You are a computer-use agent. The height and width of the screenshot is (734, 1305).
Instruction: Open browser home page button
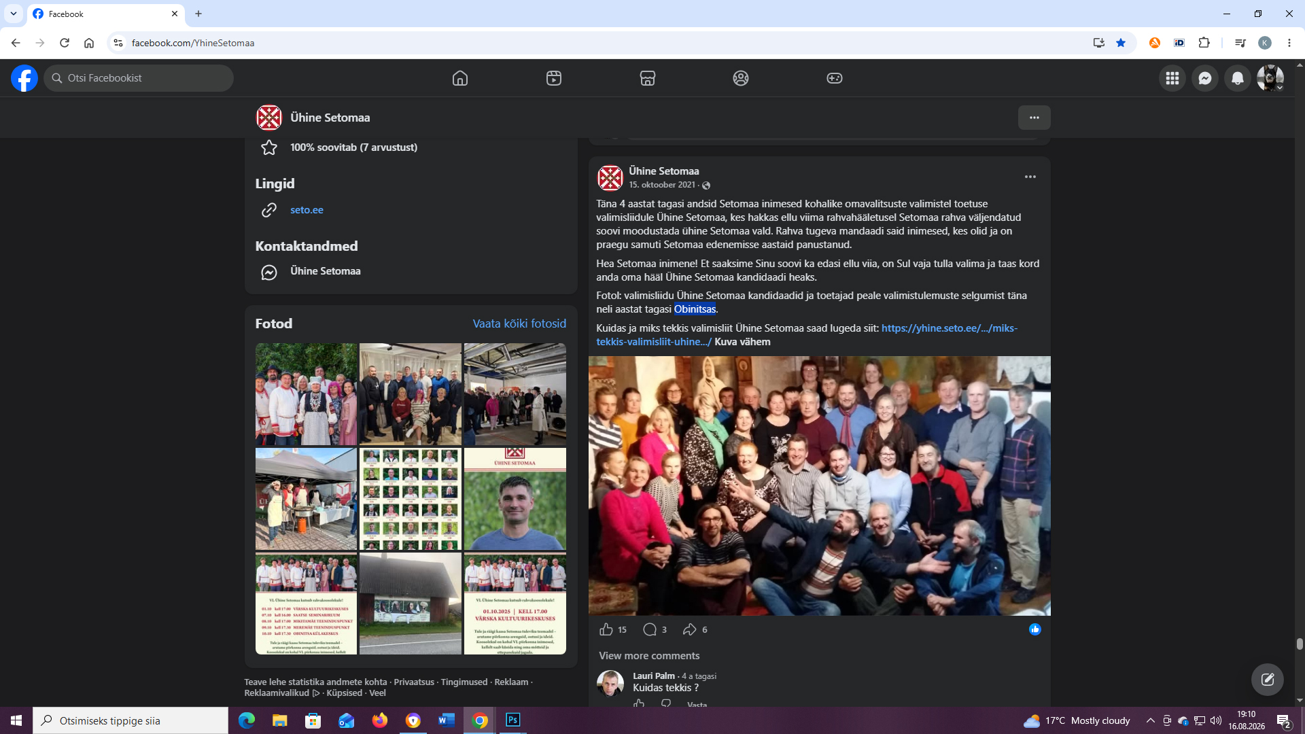tap(89, 43)
